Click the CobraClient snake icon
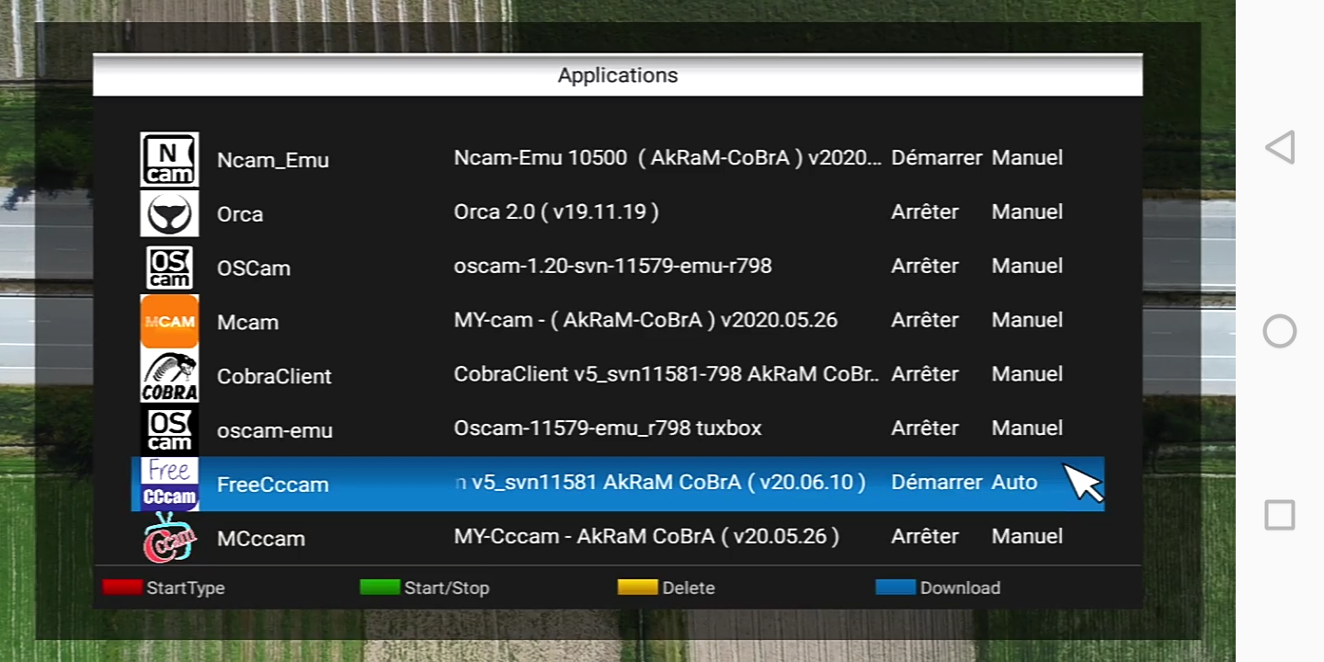 [x=169, y=376]
